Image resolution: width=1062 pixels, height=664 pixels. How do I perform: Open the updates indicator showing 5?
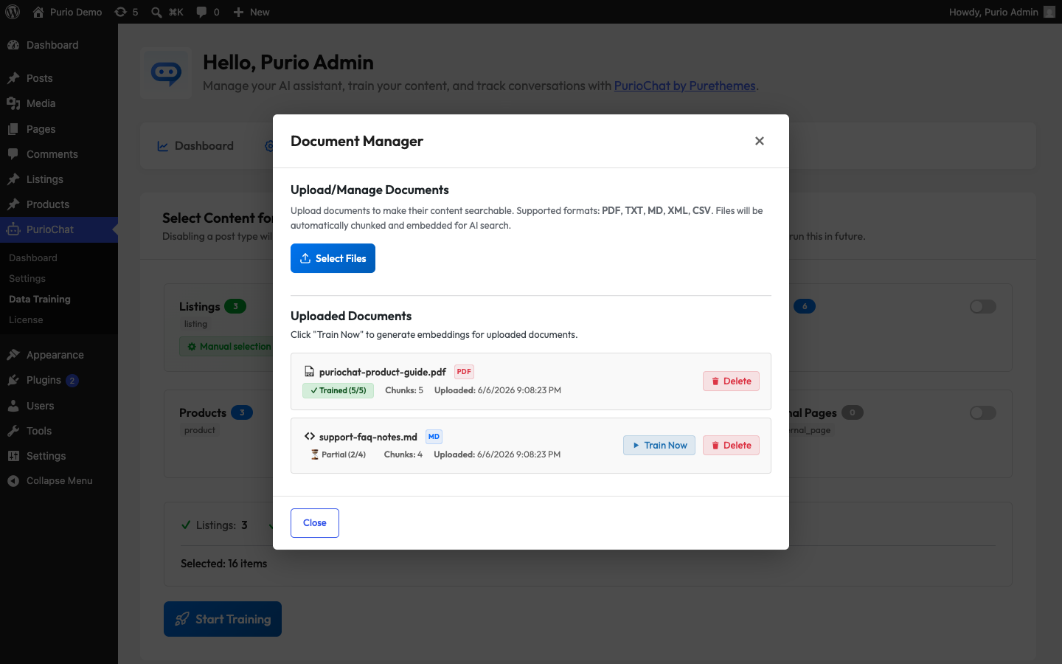(126, 12)
